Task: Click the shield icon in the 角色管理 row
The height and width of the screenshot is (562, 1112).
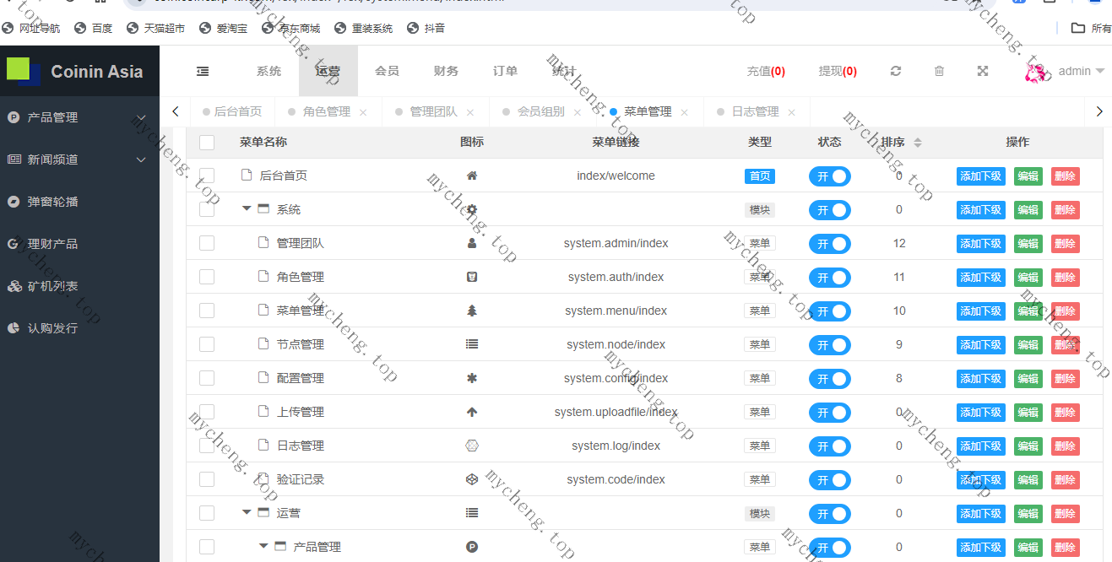Action: click(472, 277)
